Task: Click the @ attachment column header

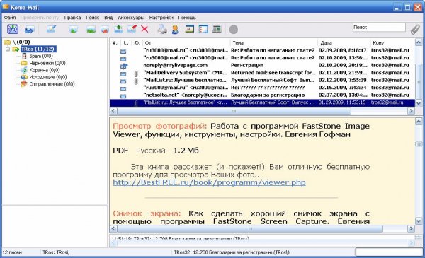Action: (x=137, y=42)
